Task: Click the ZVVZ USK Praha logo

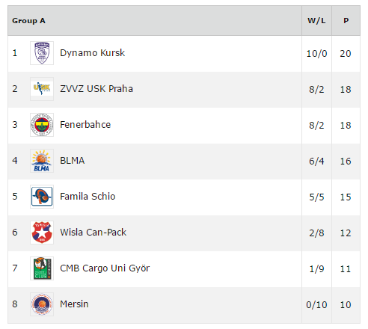Action: pyautogui.click(x=42, y=89)
